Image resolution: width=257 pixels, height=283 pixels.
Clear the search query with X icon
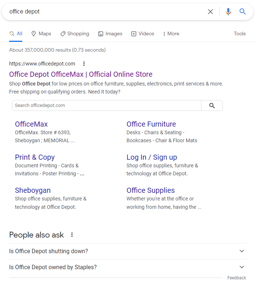click(210, 12)
